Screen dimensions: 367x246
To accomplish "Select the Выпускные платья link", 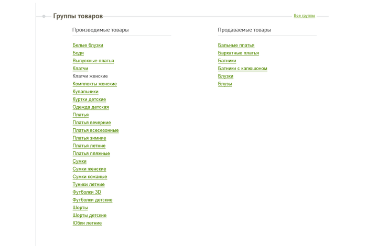I will pyautogui.click(x=93, y=61).
